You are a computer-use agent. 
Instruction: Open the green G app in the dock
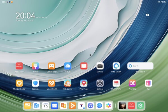point(141,106)
